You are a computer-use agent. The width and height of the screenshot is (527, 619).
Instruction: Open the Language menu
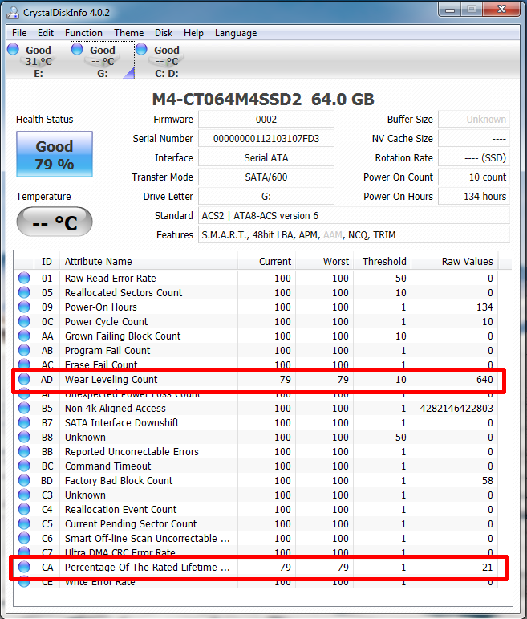[236, 33]
